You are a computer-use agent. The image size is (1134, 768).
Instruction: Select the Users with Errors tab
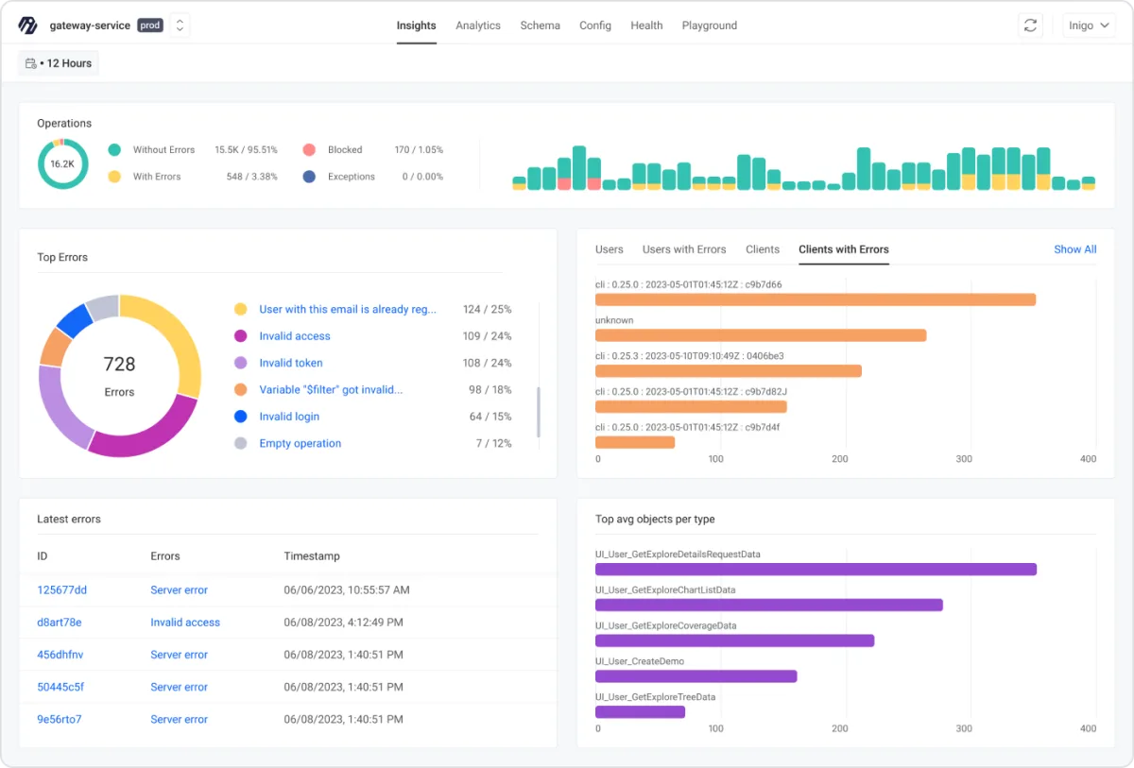684,249
